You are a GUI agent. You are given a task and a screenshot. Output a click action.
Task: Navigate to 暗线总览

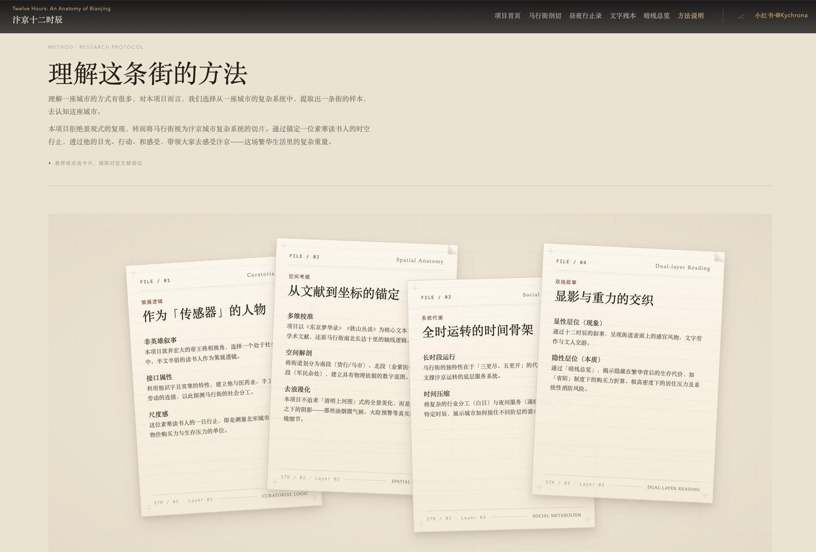[657, 16]
